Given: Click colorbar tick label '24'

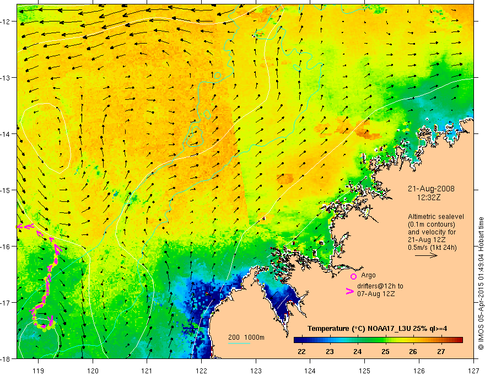Looking at the screenshot, I should pyautogui.click(x=357, y=351).
